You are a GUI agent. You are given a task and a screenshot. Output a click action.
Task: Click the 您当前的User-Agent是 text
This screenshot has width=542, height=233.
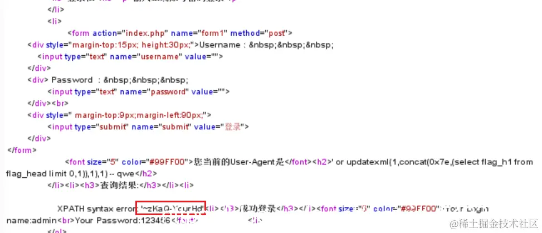pyautogui.click(x=240, y=162)
